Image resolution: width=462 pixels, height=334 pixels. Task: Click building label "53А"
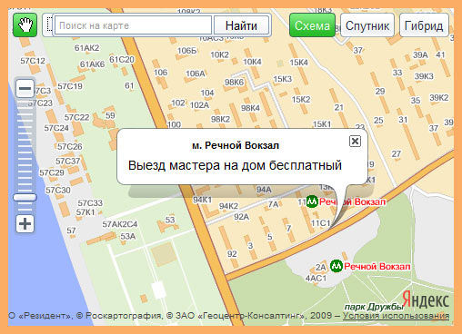click(128, 236)
